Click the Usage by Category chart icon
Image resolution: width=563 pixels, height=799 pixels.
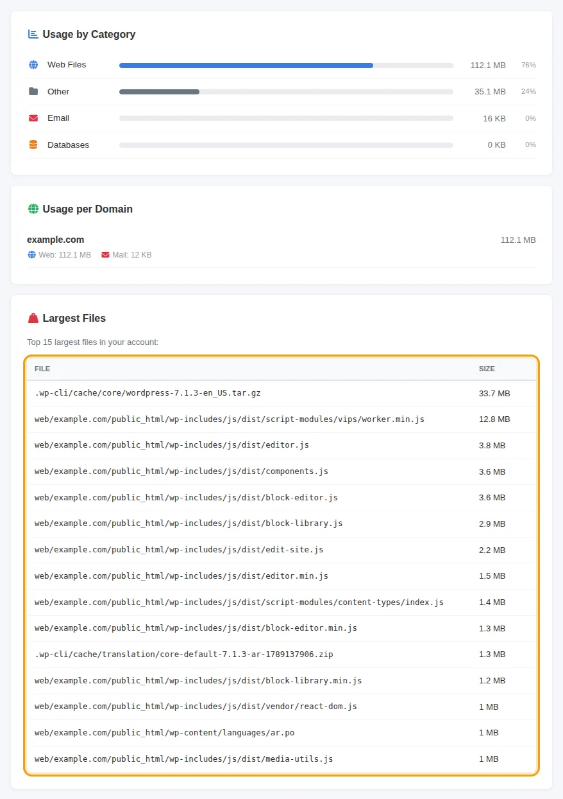(33, 34)
